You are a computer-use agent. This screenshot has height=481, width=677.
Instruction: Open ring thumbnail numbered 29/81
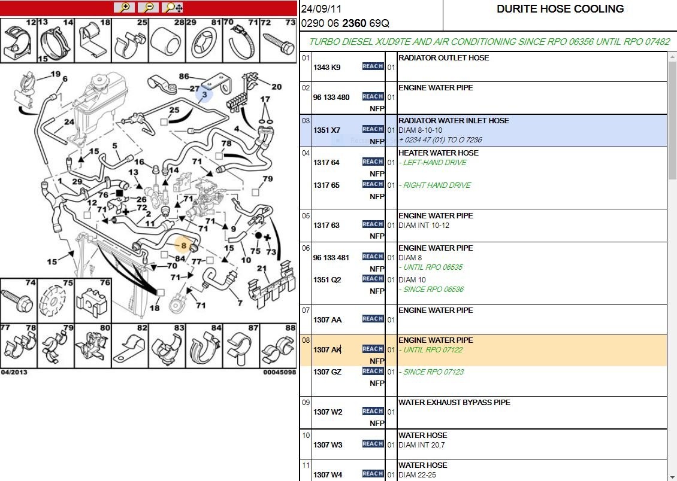pyautogui.click(x=204, y=41)
